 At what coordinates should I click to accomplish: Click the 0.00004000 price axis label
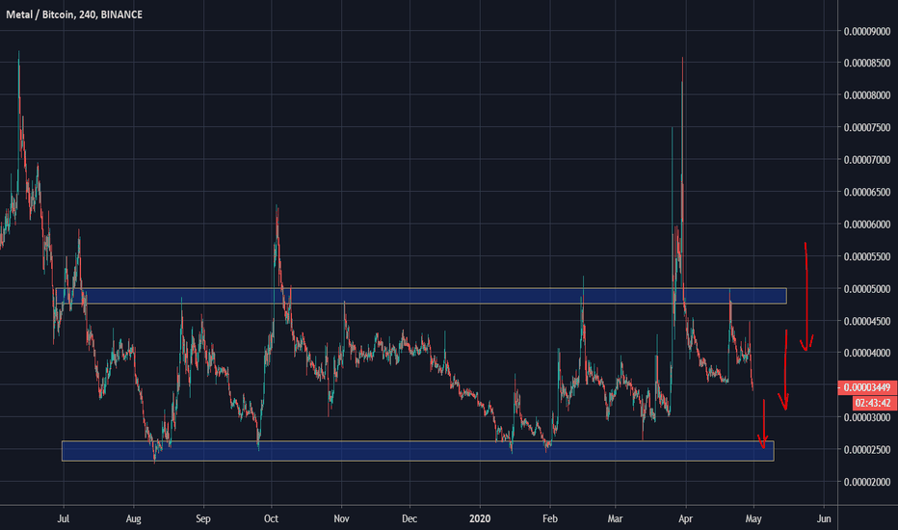pos(866,354)
